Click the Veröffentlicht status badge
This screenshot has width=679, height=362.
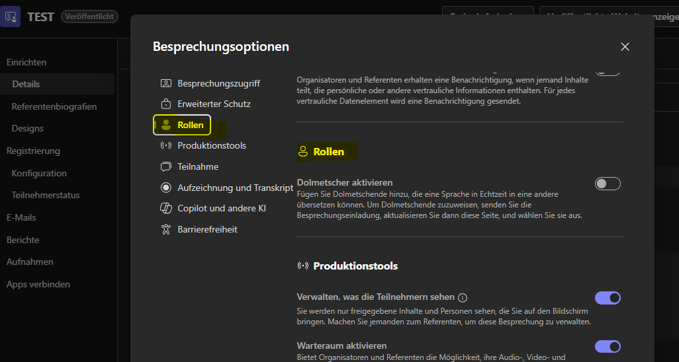pyautogui.click(x=89, y=17)
